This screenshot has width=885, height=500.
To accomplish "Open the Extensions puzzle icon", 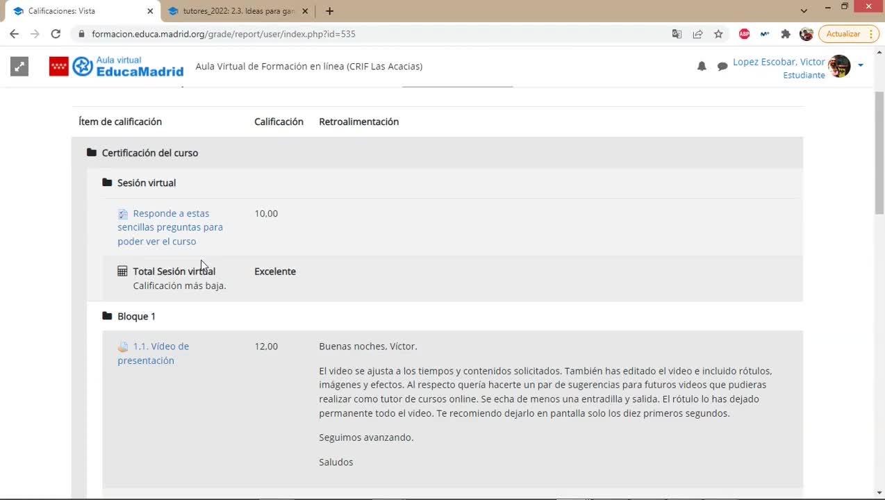I will (786, 33).
